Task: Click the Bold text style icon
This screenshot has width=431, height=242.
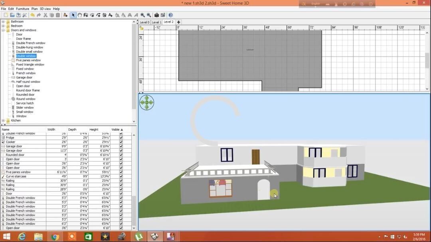Action: 130,15
